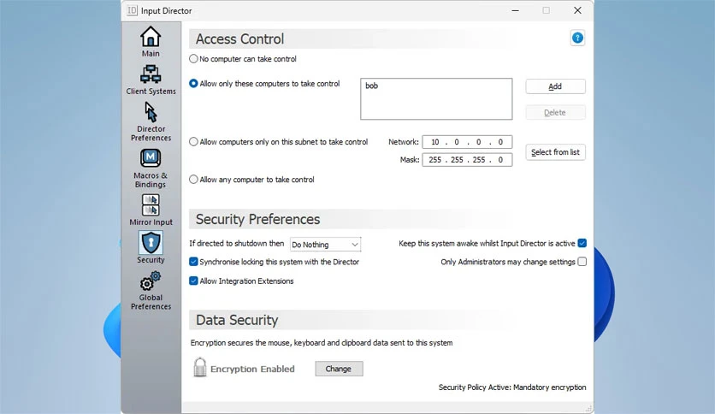
Task: Close the Input Director window
Action: [577, 10]
